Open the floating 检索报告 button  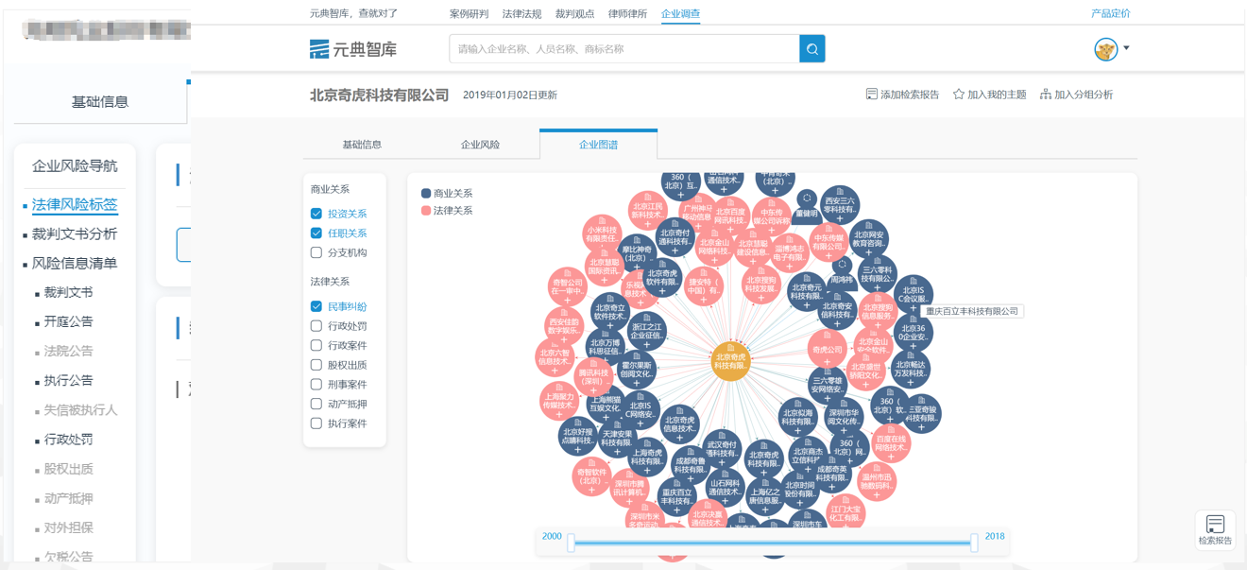point(1215,529)
